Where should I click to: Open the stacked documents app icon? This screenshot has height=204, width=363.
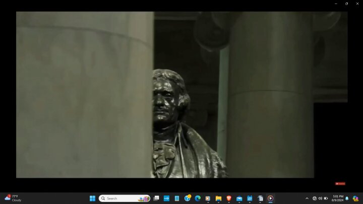(260, 198)
